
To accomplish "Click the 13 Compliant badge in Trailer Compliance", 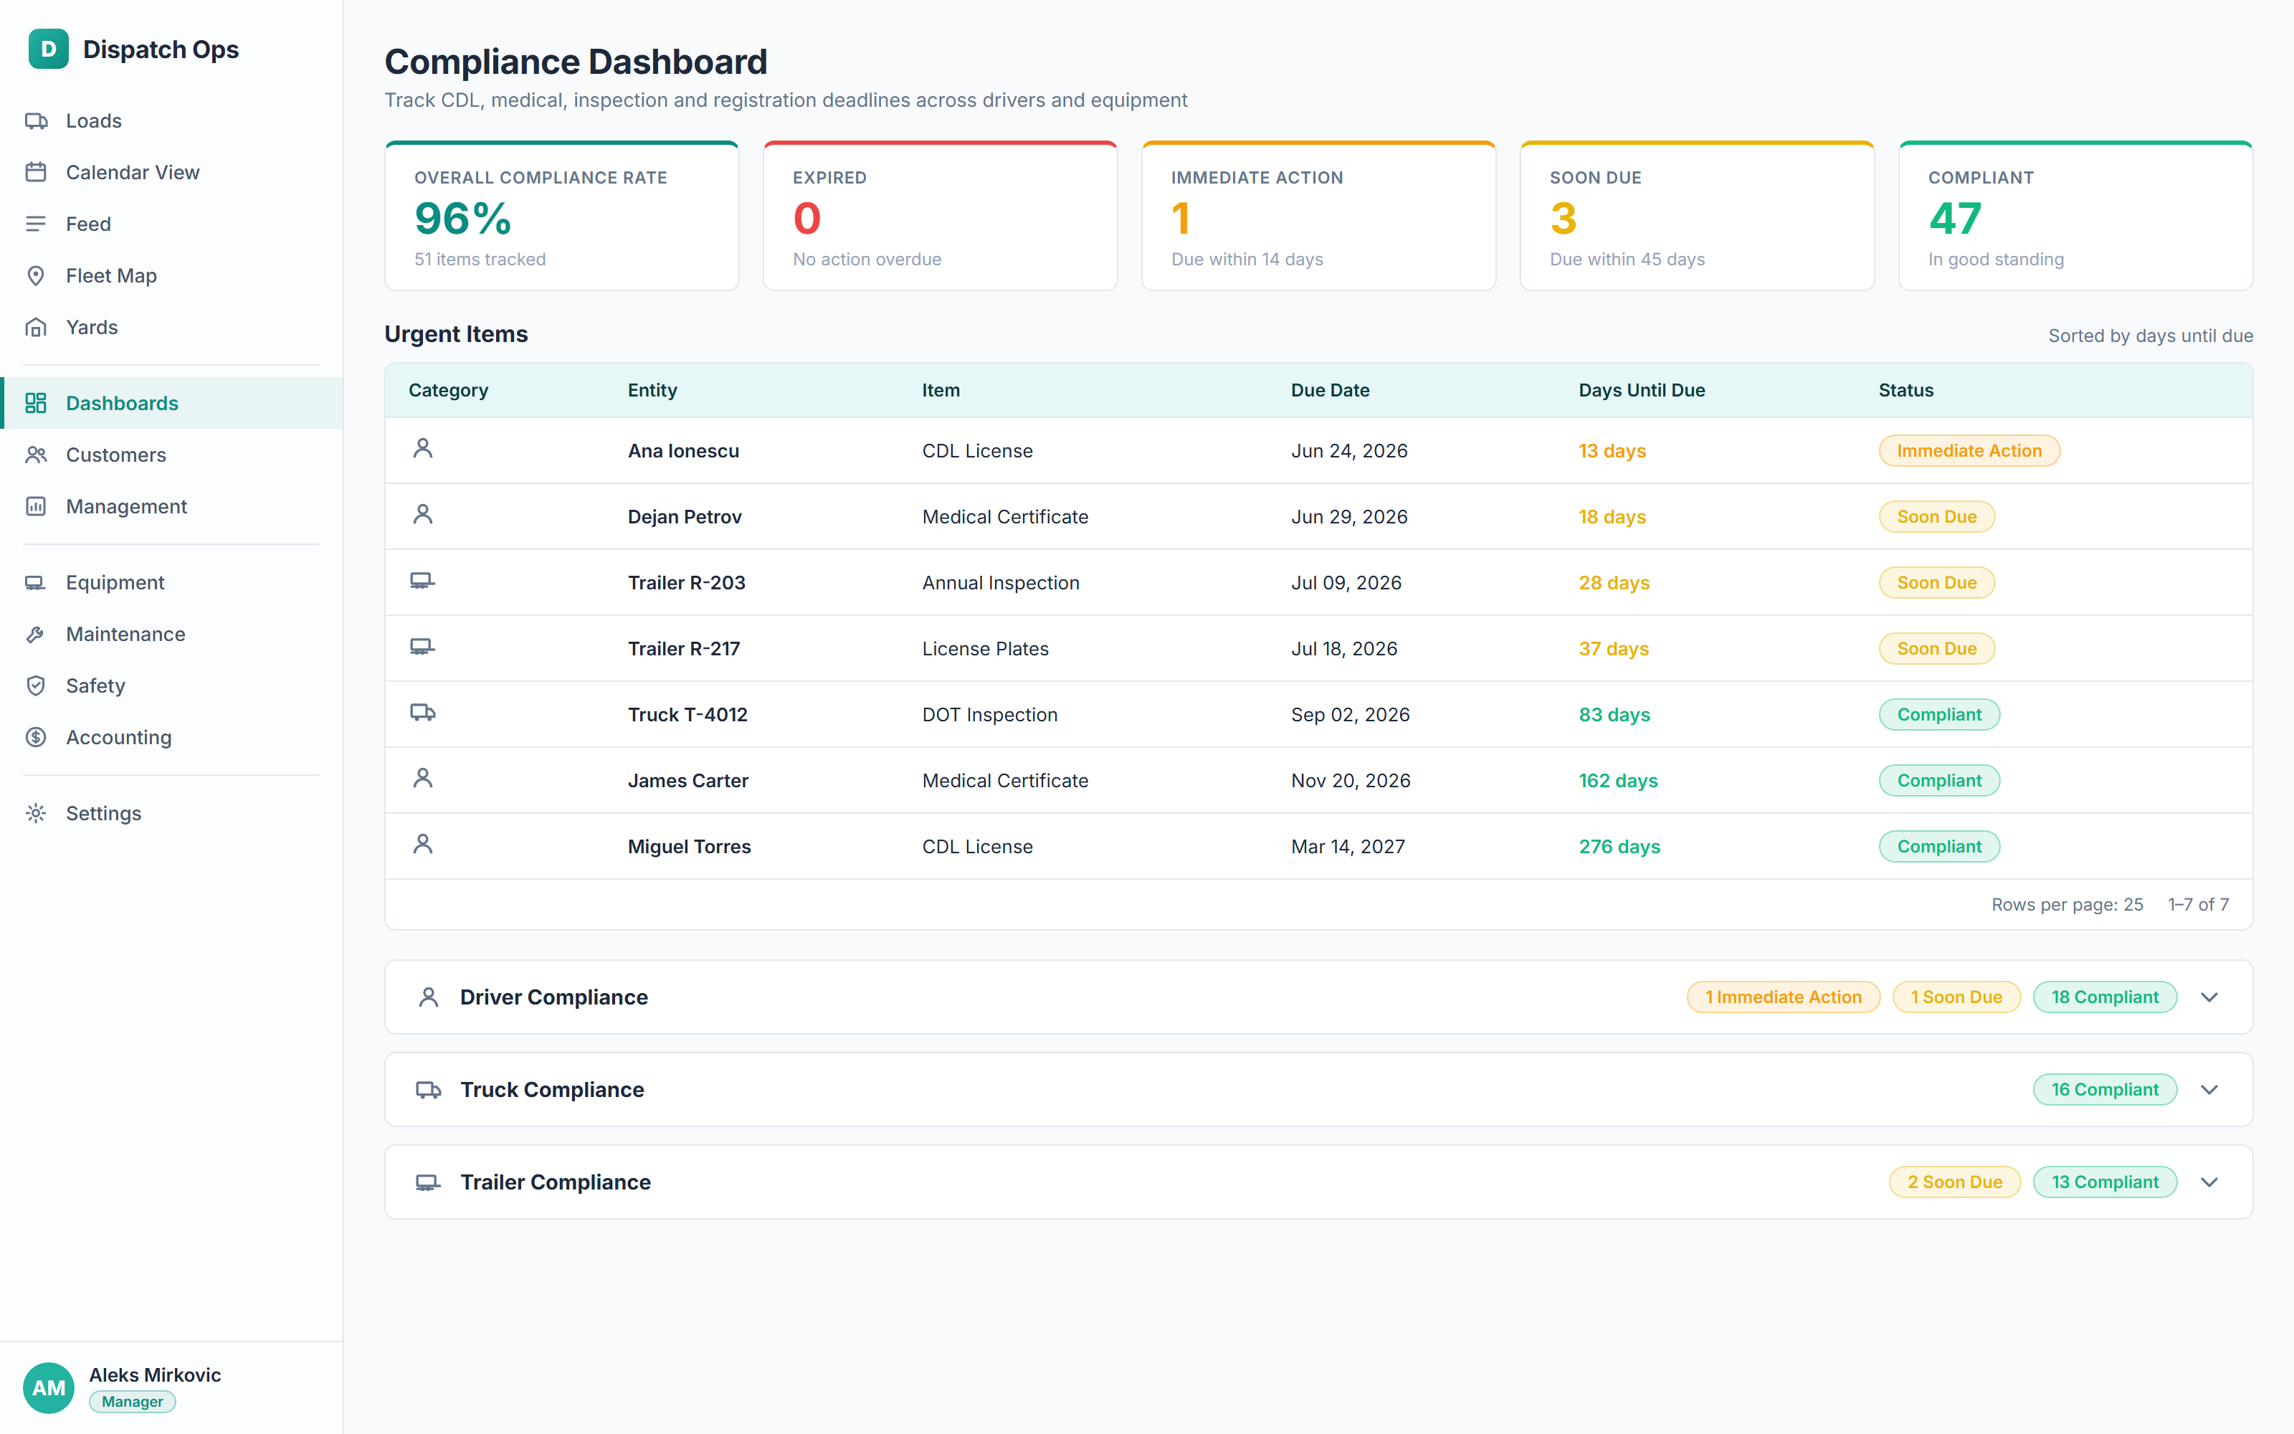I will [x=2105, y=1182].
